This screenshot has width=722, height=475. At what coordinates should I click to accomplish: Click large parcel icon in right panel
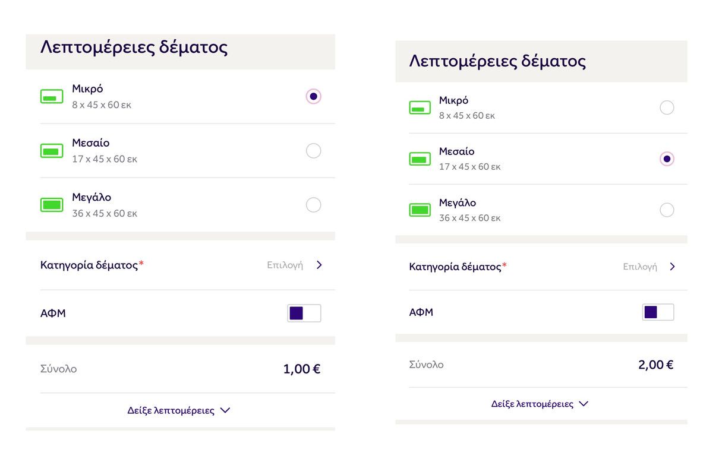pyautogui.click(x=420, y=210)
